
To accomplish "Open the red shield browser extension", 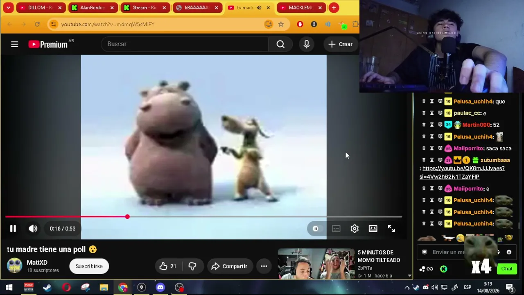I will point(300,24).
